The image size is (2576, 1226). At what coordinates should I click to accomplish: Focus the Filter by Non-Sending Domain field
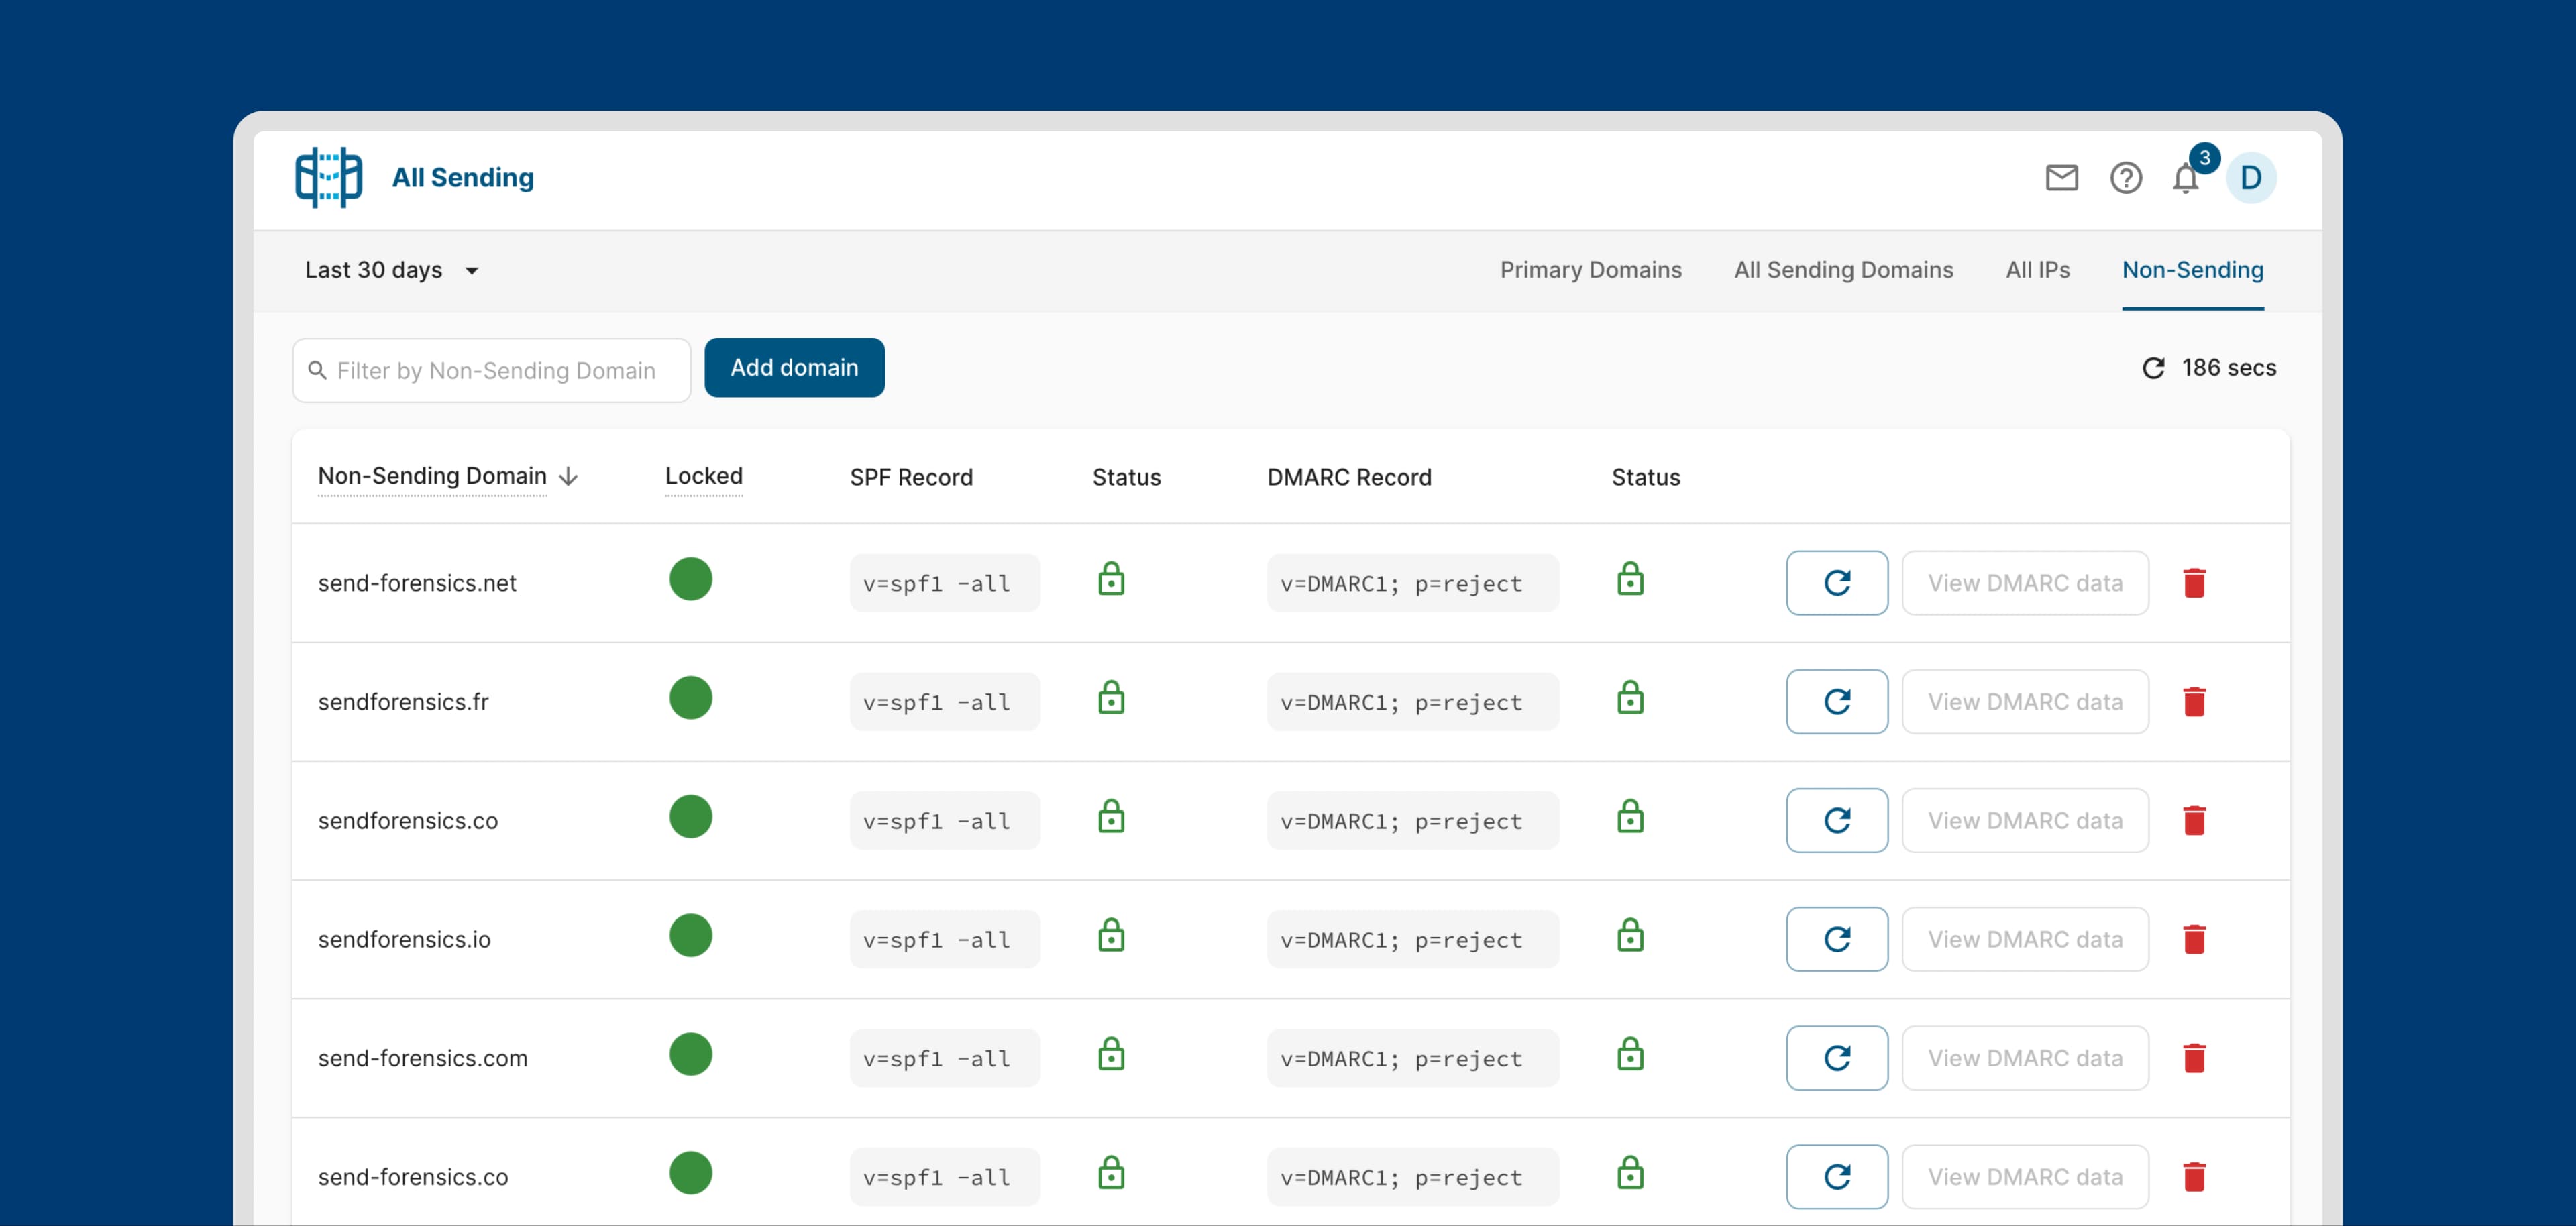click(495, 371)
